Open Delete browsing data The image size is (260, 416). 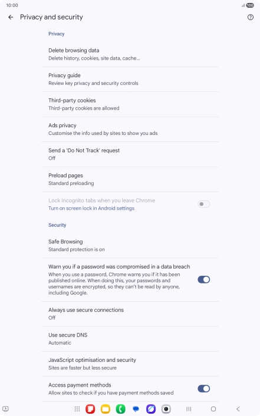coord(130,54)
